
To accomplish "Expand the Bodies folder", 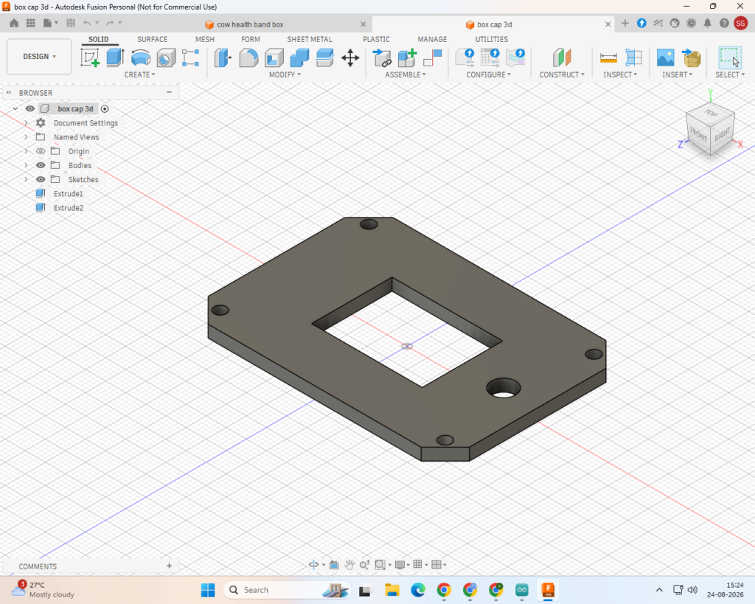I will [x=26, y=165].
